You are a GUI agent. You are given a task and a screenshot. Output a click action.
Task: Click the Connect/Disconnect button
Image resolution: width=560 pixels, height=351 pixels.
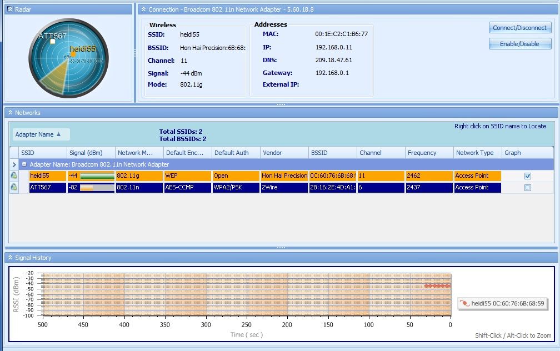pos(519,28)
